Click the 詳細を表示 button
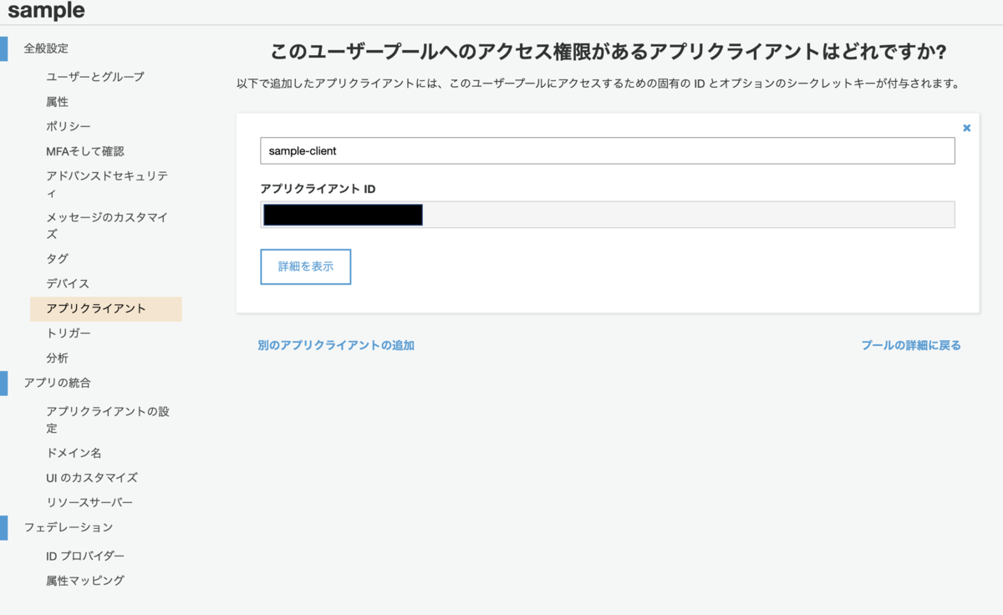The image size is (1003, 615). pos(306,267)
